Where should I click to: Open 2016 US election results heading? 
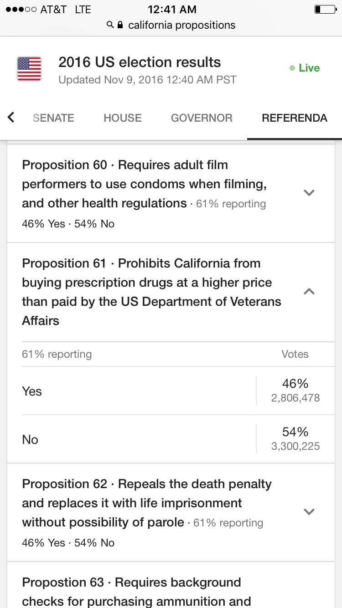(140, 62)
